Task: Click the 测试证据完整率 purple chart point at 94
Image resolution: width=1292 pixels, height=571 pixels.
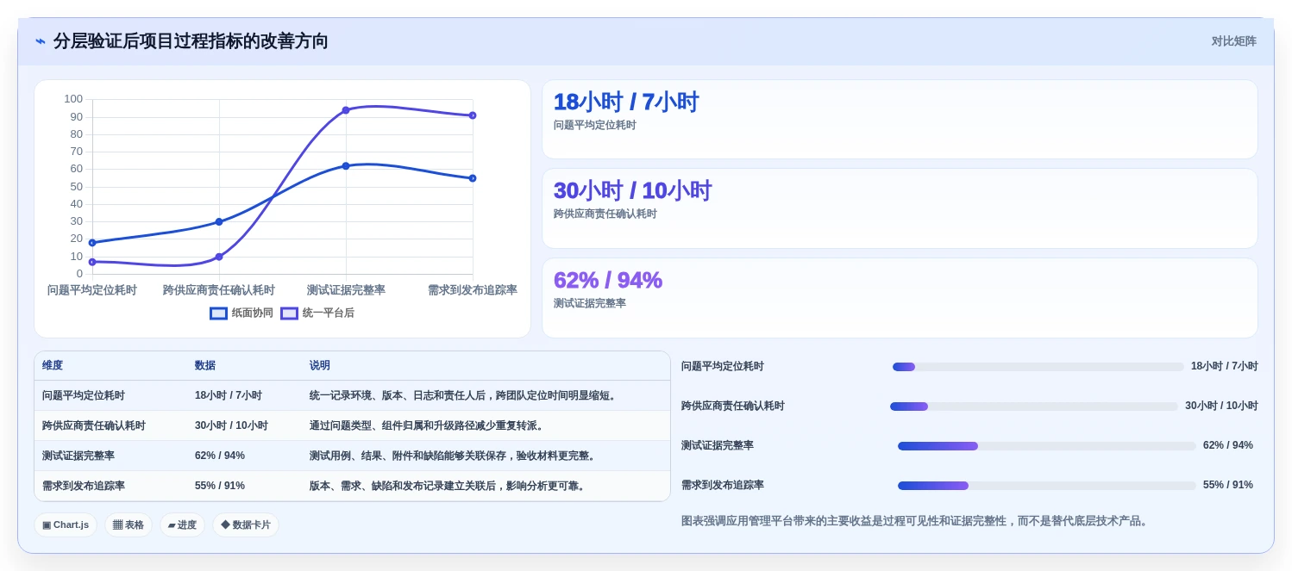Action: point(346,110)
